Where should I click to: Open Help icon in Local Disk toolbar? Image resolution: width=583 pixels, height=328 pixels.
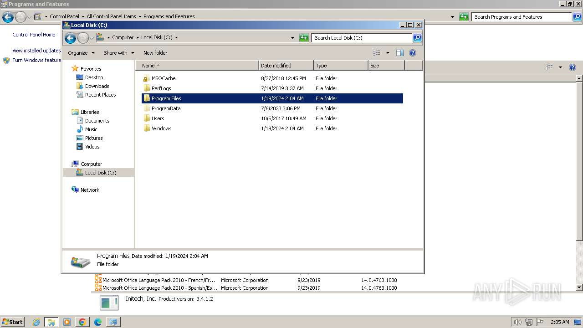click(413, 53)
